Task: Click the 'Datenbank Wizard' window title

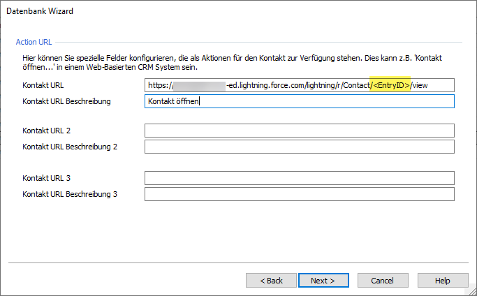Action: click(x=40, y=11)
